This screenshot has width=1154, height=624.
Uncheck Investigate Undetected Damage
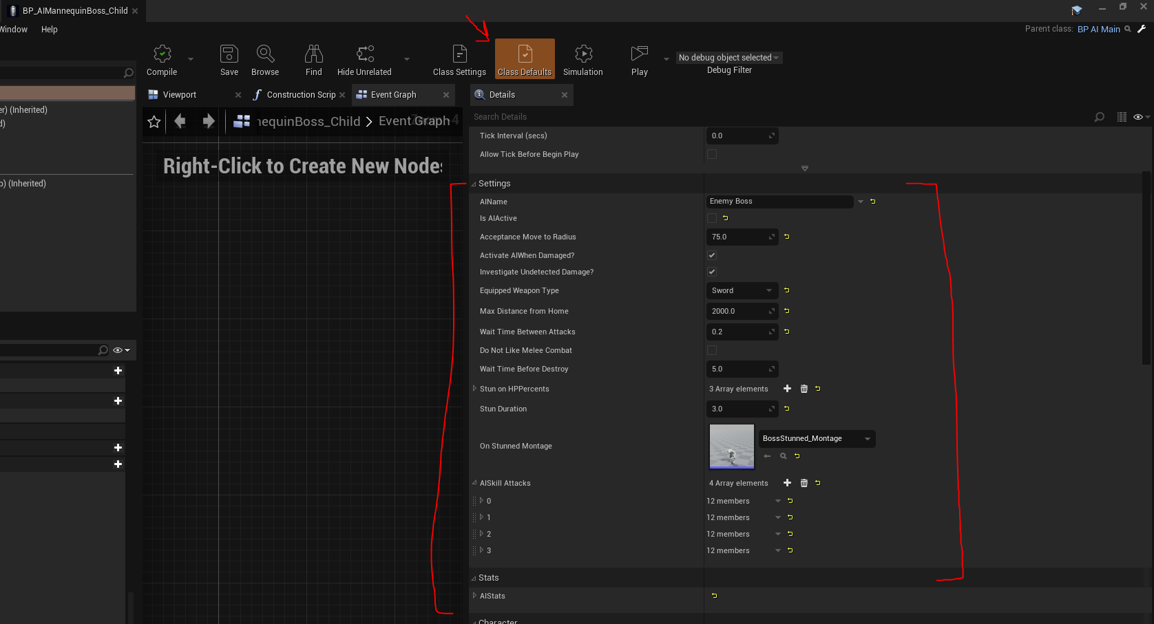pos(712,272)
